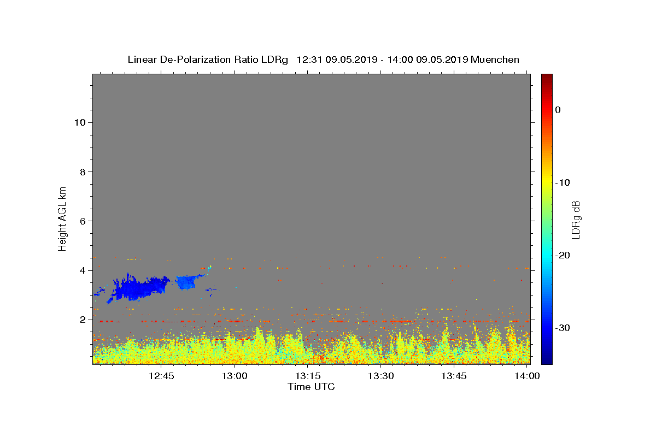Click the 13:15 time axis label
The image size is (656, 437).
click(x=308, y=376)
